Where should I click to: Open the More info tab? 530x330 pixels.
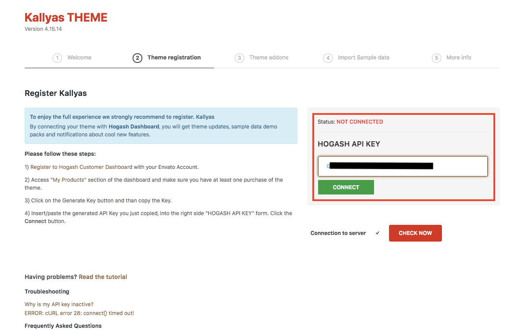click(x=452, y=58)
